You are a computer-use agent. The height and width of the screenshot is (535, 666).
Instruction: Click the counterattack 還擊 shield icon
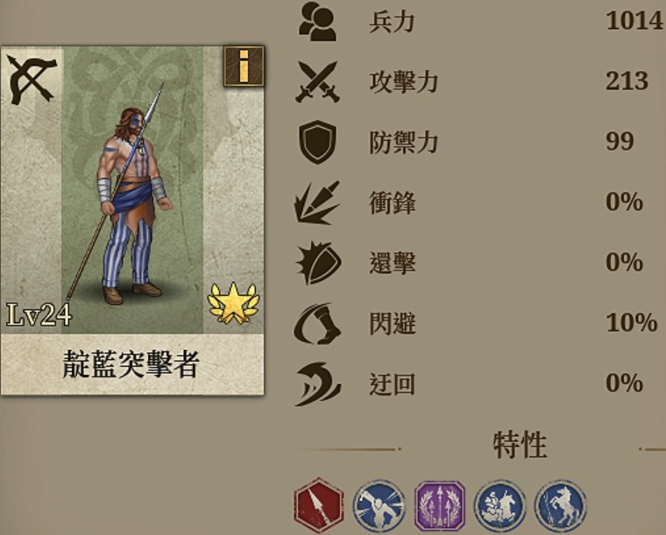(319, 263)
